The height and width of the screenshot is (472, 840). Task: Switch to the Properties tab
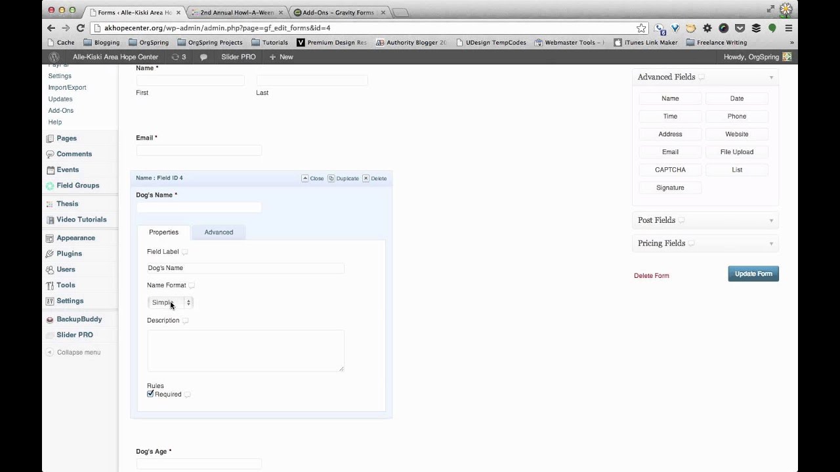163,232
